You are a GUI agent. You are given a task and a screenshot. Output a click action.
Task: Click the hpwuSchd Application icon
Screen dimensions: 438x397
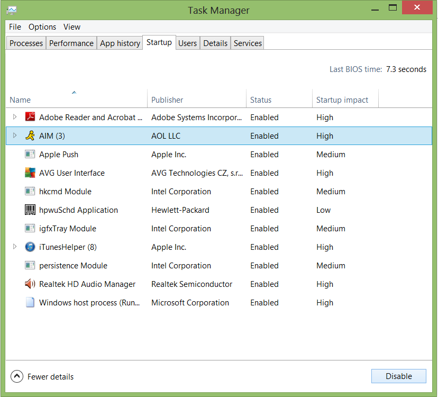30,210
